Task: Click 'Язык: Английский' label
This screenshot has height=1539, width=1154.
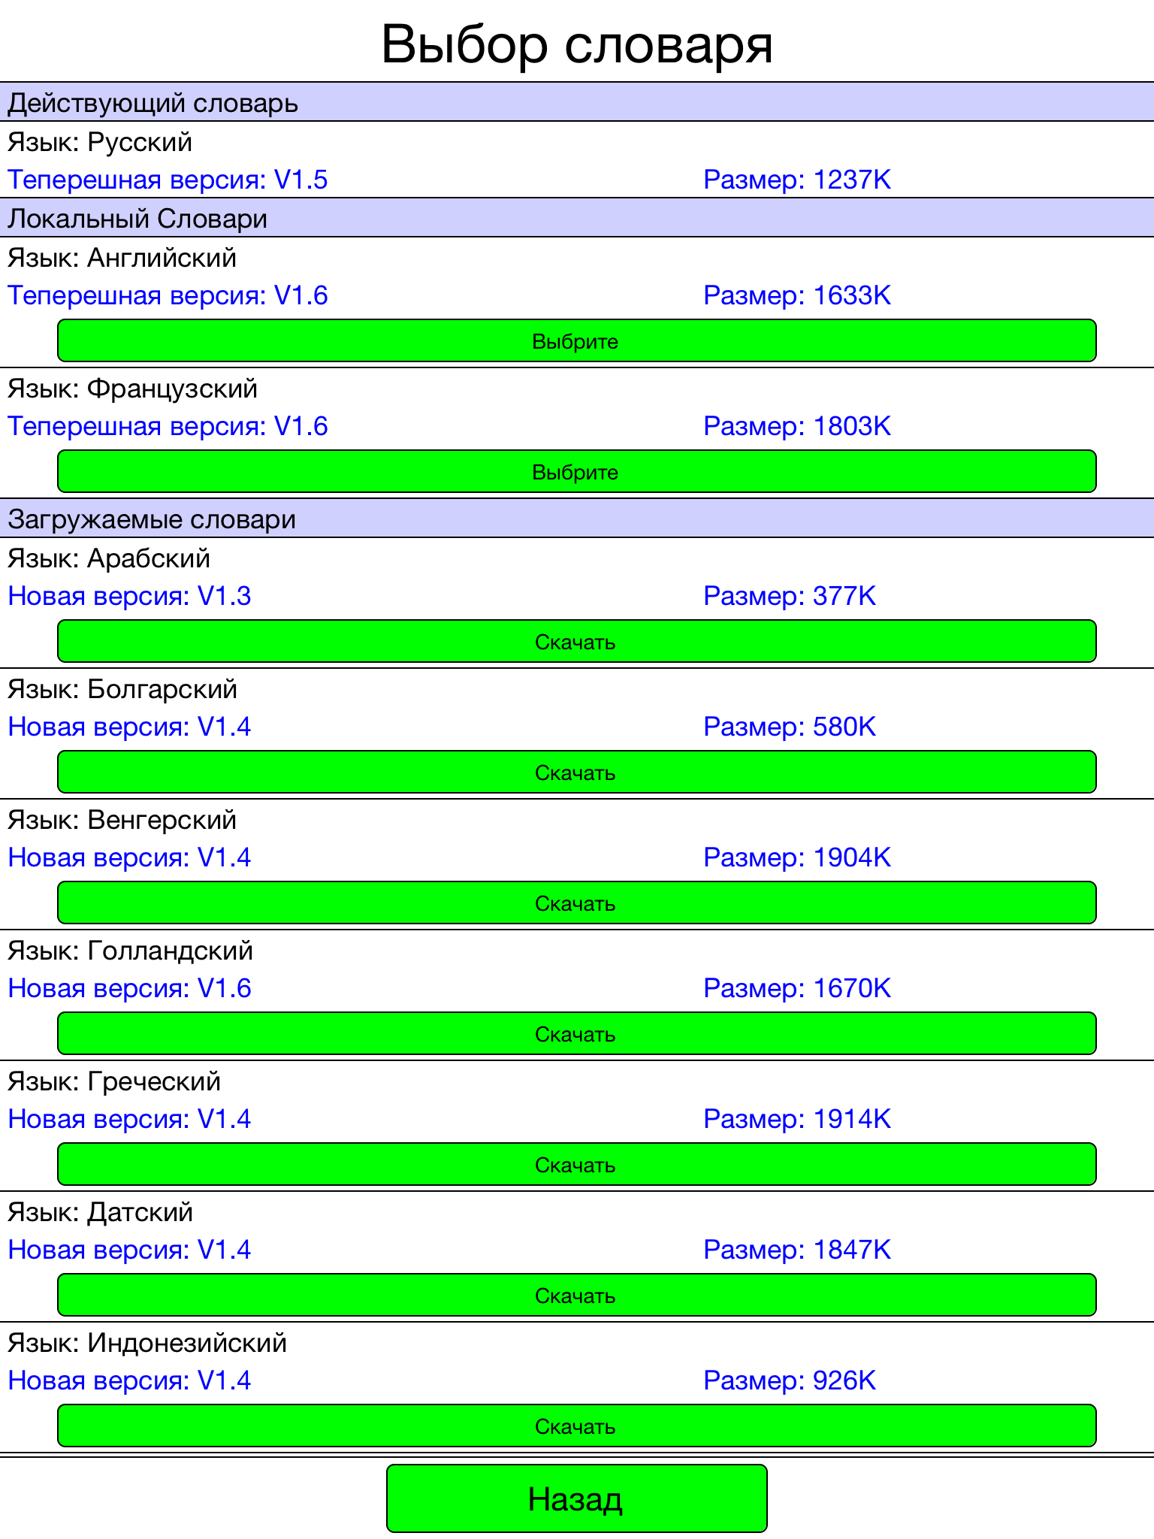Action: pos(122,258)
